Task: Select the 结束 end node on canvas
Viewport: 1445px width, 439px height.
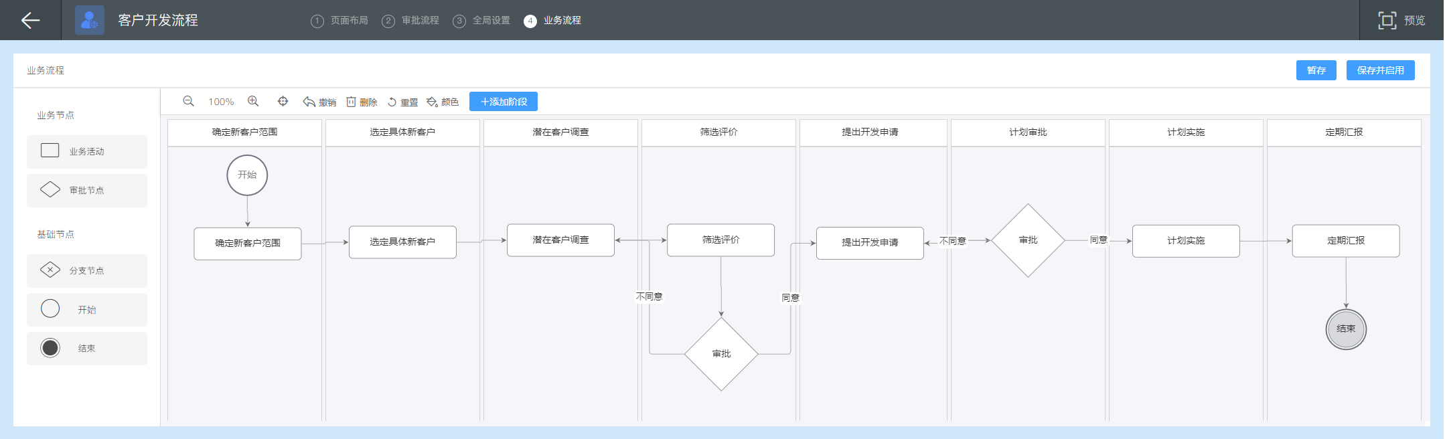Action: (1346, 329)
